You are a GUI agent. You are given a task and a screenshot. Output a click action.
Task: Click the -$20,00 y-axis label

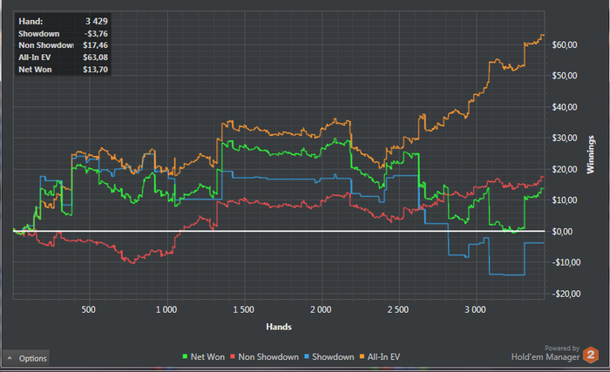566,294
